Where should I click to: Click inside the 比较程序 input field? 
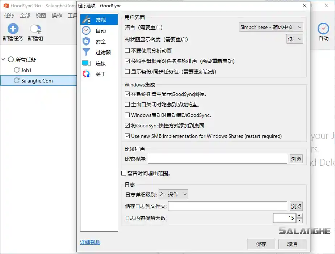click(x=217, y=158)
